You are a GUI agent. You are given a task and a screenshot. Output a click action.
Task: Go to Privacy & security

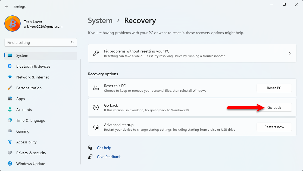[x=41, y=153]
